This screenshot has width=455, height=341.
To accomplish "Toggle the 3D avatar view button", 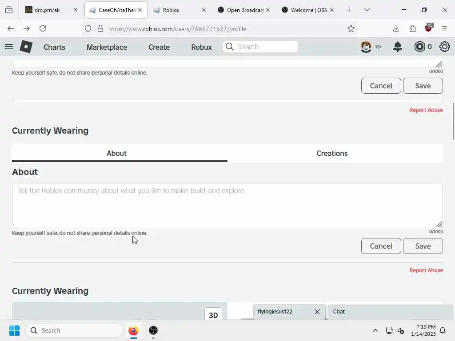I will [x=213, y=315].
